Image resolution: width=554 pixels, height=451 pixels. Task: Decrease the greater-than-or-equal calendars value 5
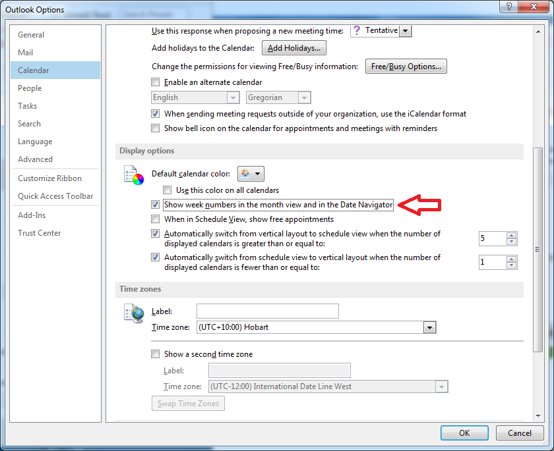(511, 242)
